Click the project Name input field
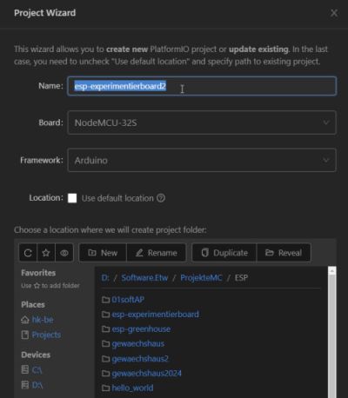348x398 pixels. click(202, 86)
